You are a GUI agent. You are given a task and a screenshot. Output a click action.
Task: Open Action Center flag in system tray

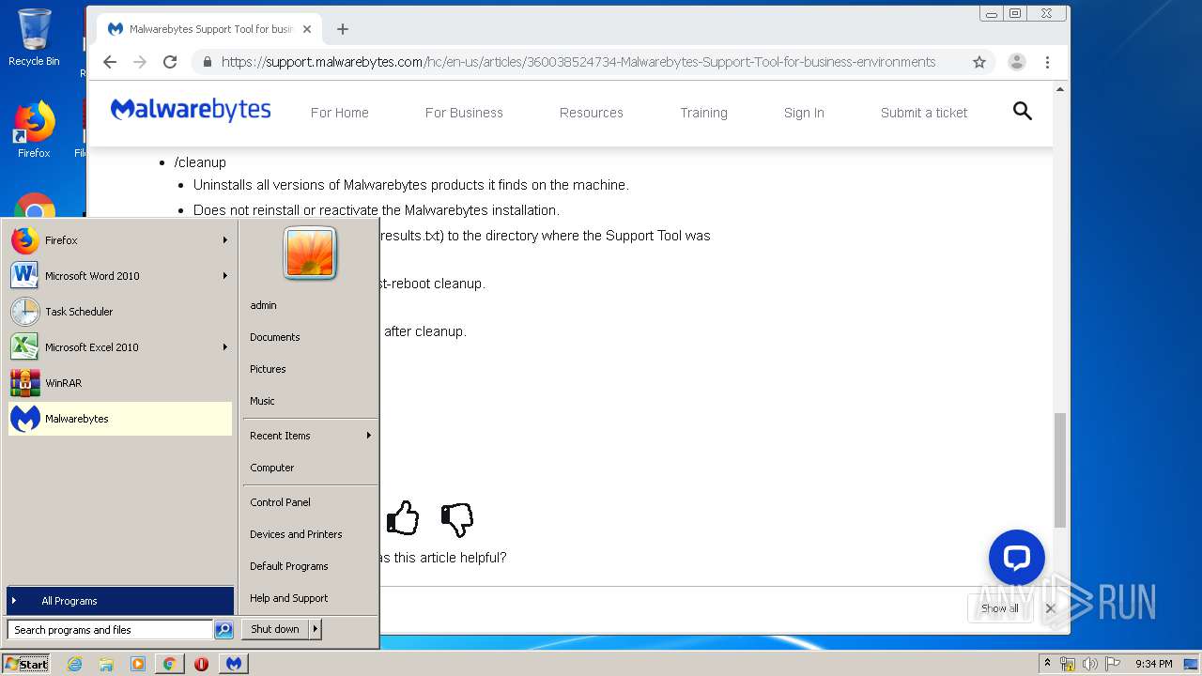(x=1113, y=664)
